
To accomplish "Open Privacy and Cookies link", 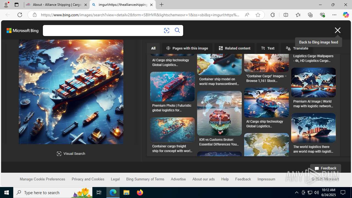I will [88, 179].
